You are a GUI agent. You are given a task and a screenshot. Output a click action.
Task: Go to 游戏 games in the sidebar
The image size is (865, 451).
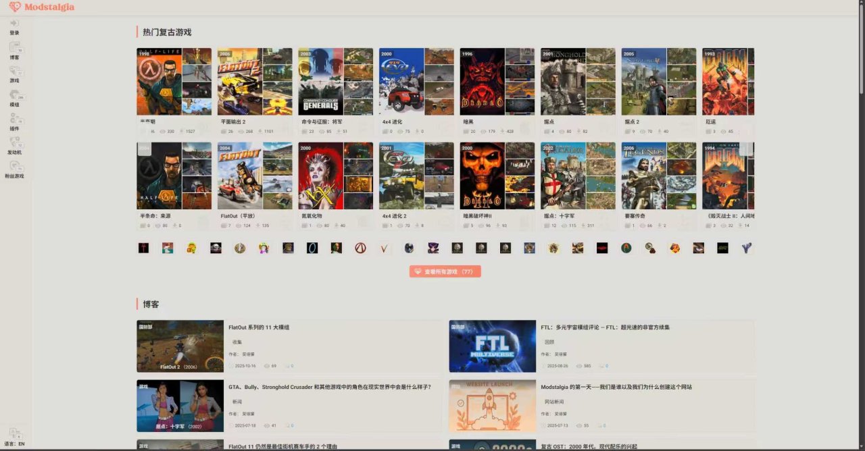pyautogui.click(x=14, y=71)
